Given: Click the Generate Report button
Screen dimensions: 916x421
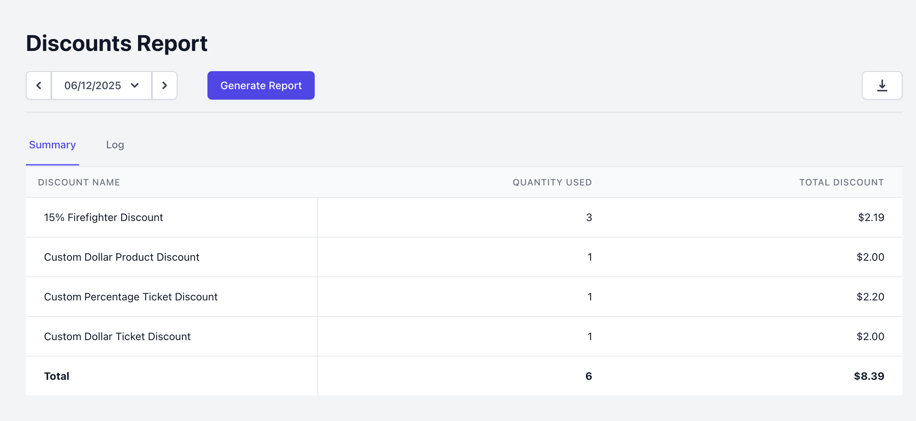Looking at the screenshot, I should (261, 85).
